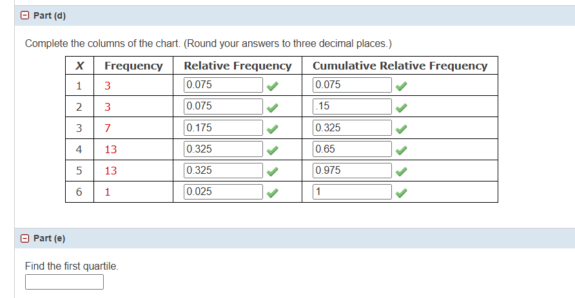Click cumulative relative frequency field showing .15
575x298 pixels.
pos(353,106)
